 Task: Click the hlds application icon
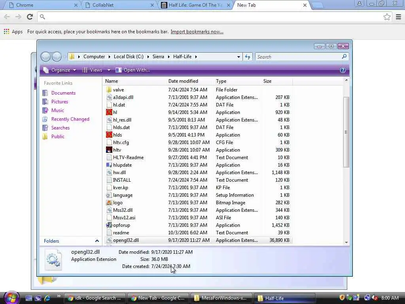click(x=109, y=135)
